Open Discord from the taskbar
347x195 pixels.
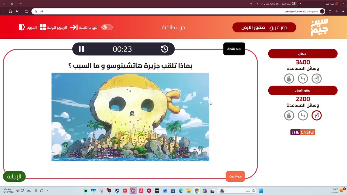(x=133, y=191)
